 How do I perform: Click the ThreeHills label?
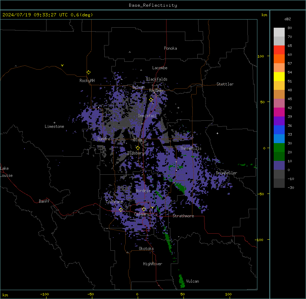click(191, 148)
